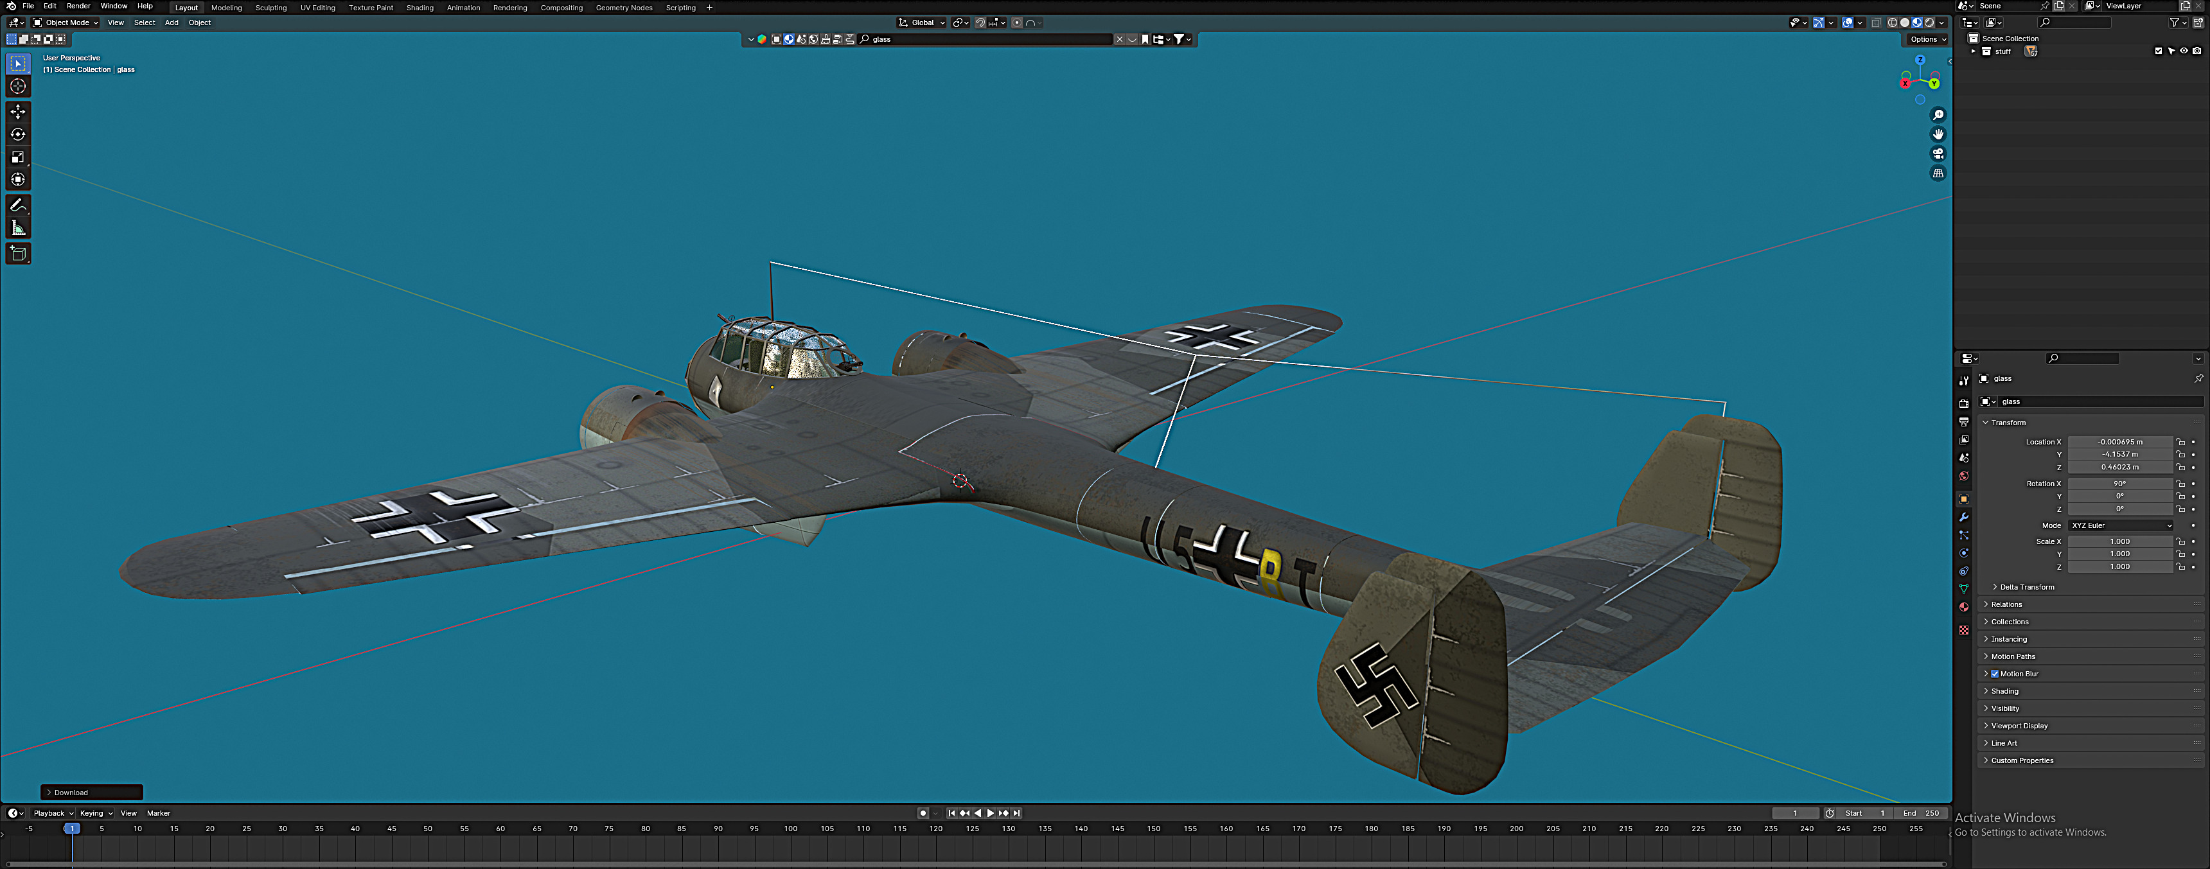Open the Scene properties tab
Image resolution: width=2210 pixels, height=869 pixels.
point(1964,457)
